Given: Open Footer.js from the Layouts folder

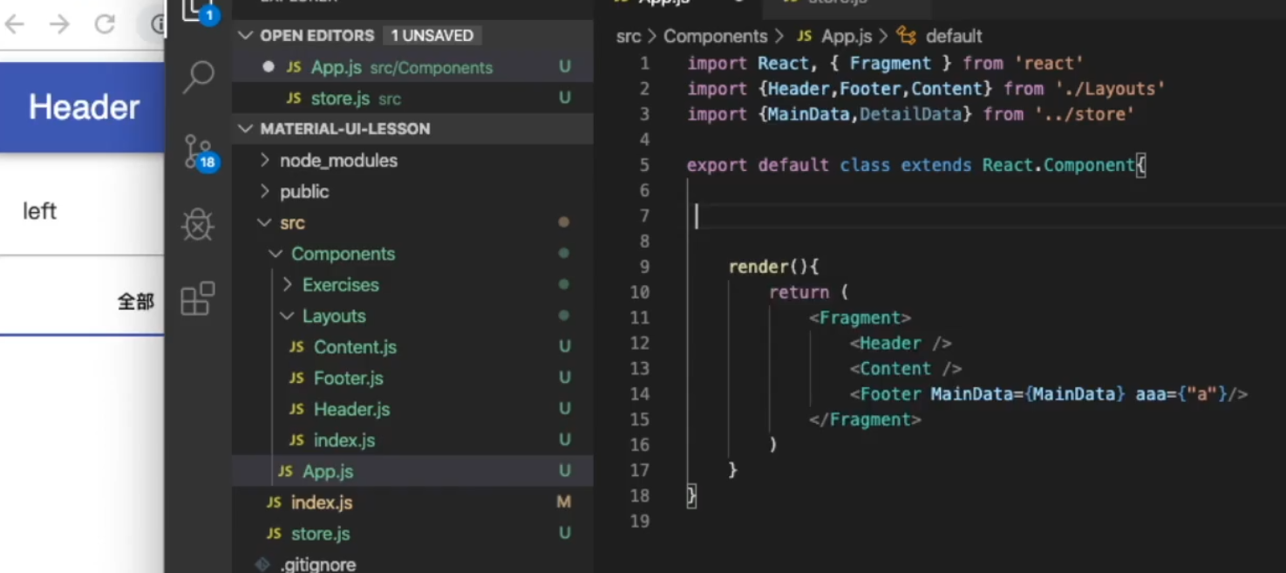Looking at the screenshot, I should [x=349, y=378].
